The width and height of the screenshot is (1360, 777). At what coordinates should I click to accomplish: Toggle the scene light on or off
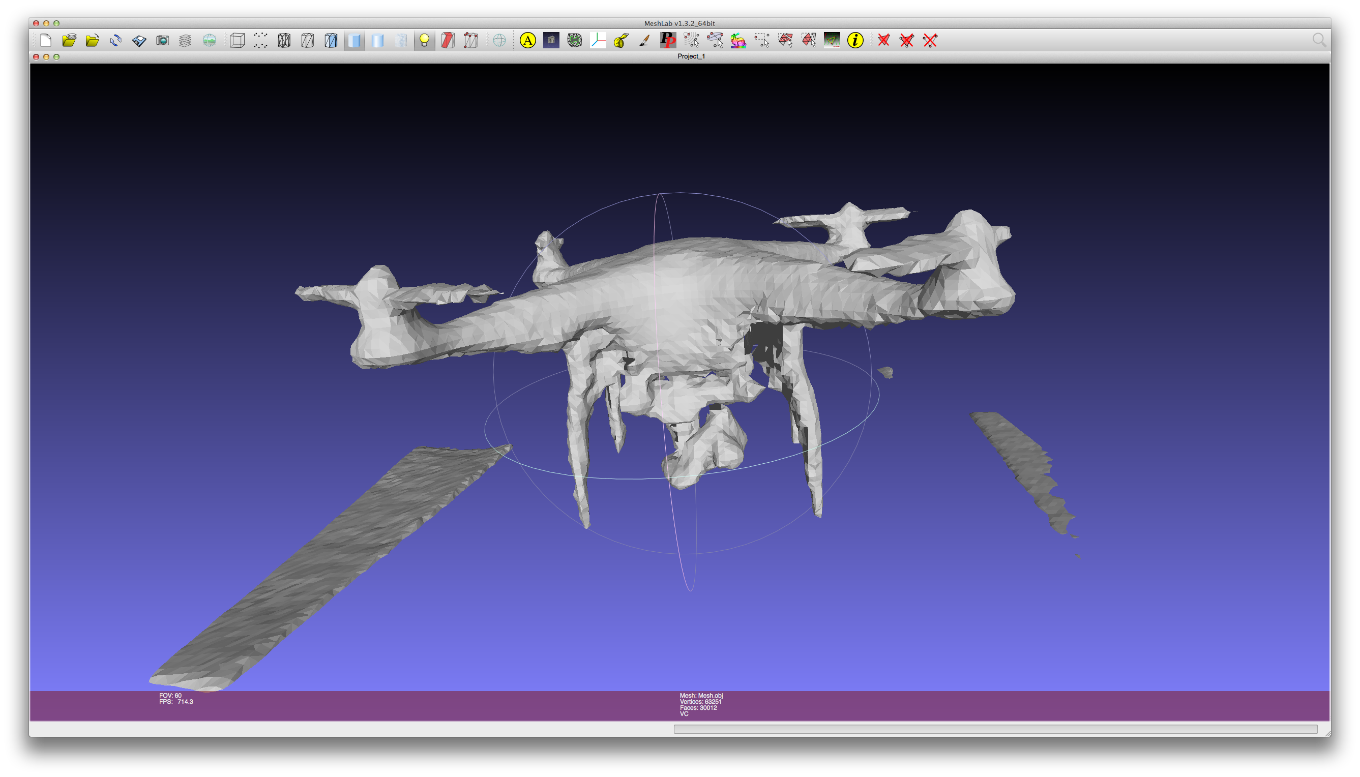pos(424,41)
